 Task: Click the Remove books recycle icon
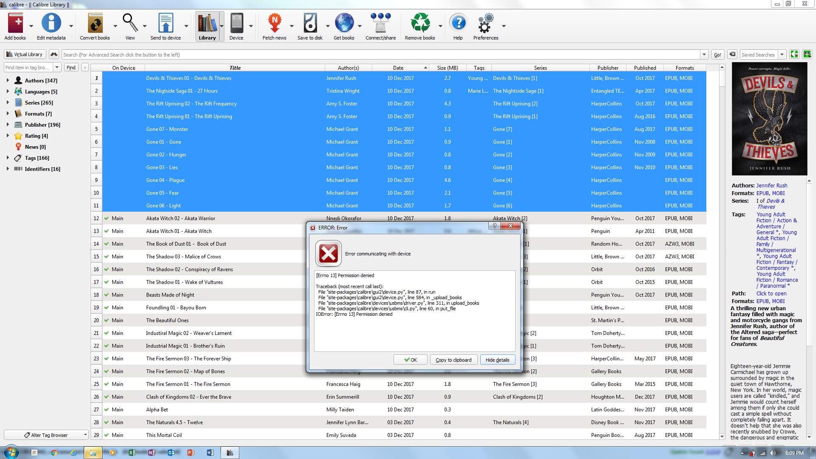420,23
